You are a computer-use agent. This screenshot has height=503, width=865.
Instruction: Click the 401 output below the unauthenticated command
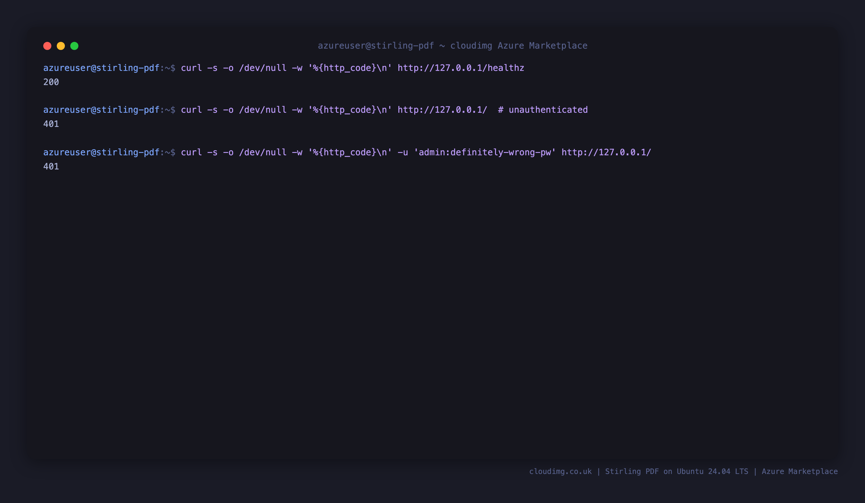51,124
